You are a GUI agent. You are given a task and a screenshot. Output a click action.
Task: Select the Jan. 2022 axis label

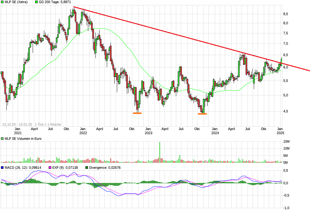coord(84,130)
